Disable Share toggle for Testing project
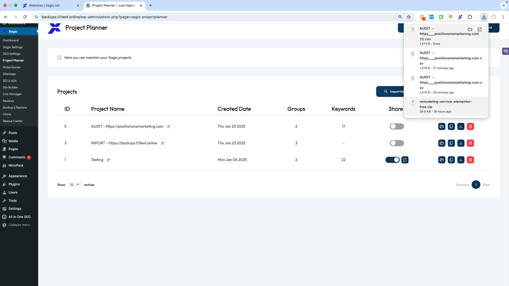Viewport: 509px width, 286px height. pyautogui.click(x=393, y=160)
